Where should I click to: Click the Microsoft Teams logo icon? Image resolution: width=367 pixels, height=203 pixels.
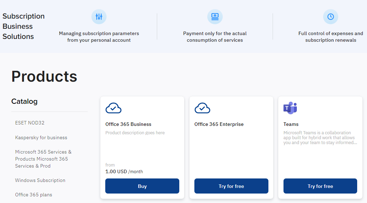coord(290,108)
